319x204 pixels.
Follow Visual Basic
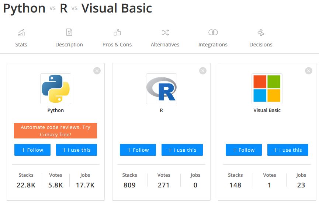(244, 150)
